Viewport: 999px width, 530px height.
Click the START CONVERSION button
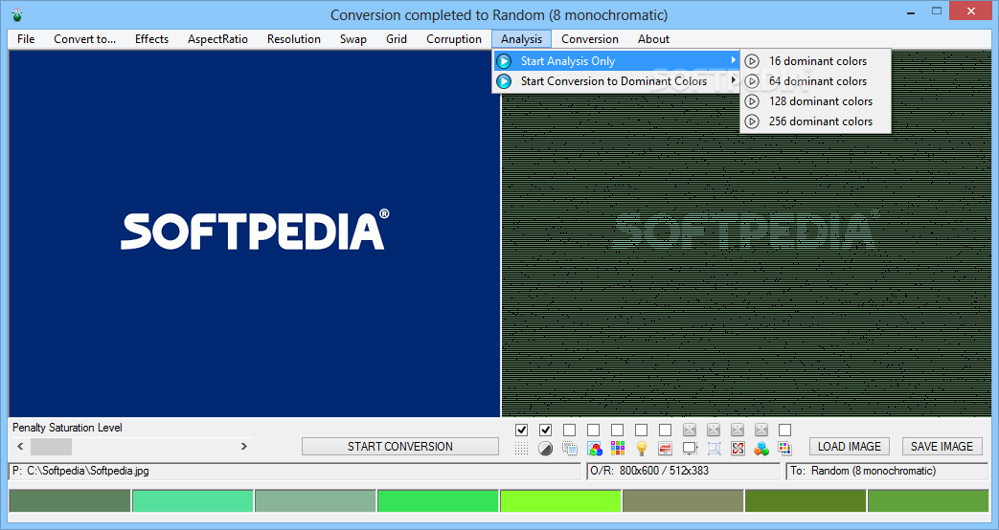400,446
